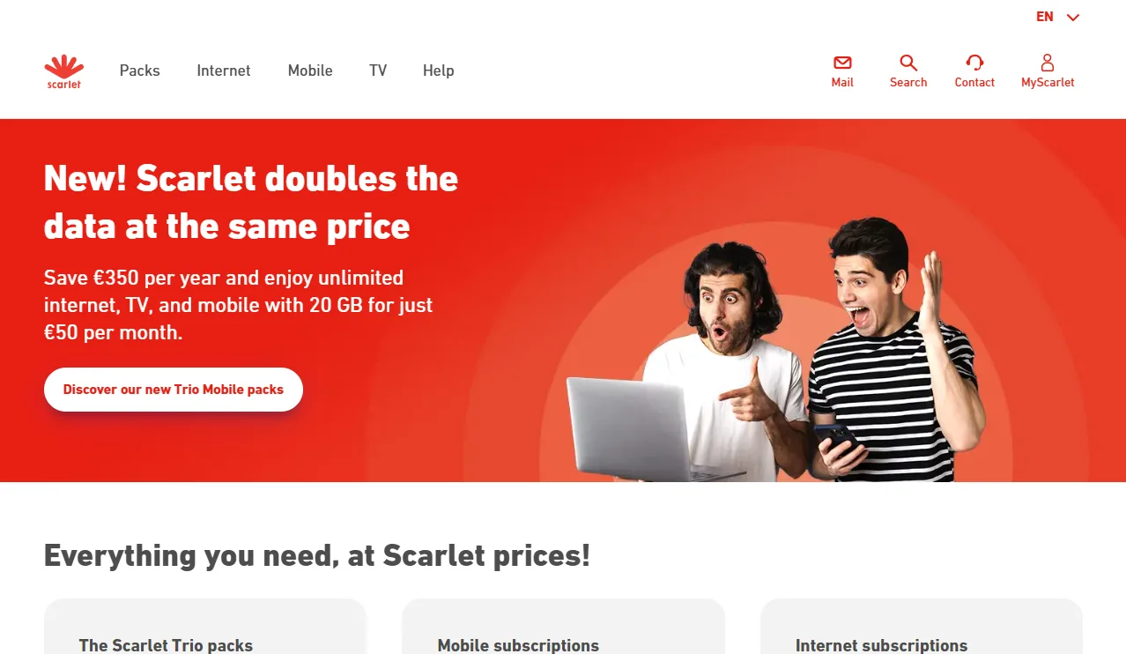Open The Scarlet Trio packs card

click(x=204, y=627)
